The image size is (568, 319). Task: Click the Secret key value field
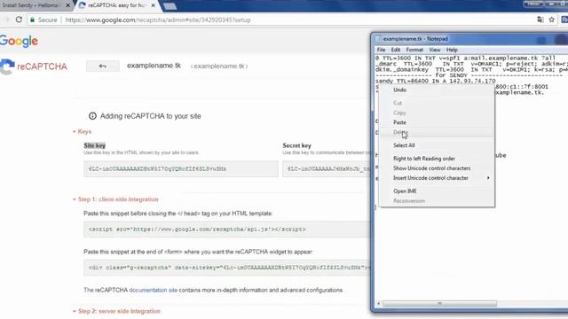tap(327, 169)
